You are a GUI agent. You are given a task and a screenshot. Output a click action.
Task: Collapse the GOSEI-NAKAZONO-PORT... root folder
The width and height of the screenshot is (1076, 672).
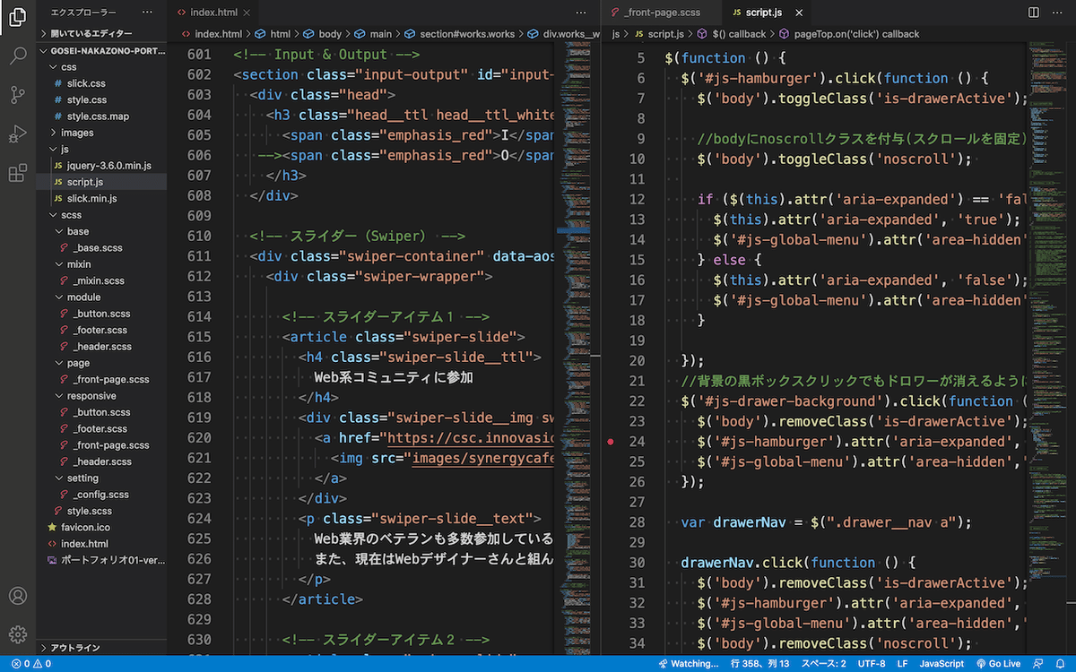pyautogui.click(x=101, y=51)
